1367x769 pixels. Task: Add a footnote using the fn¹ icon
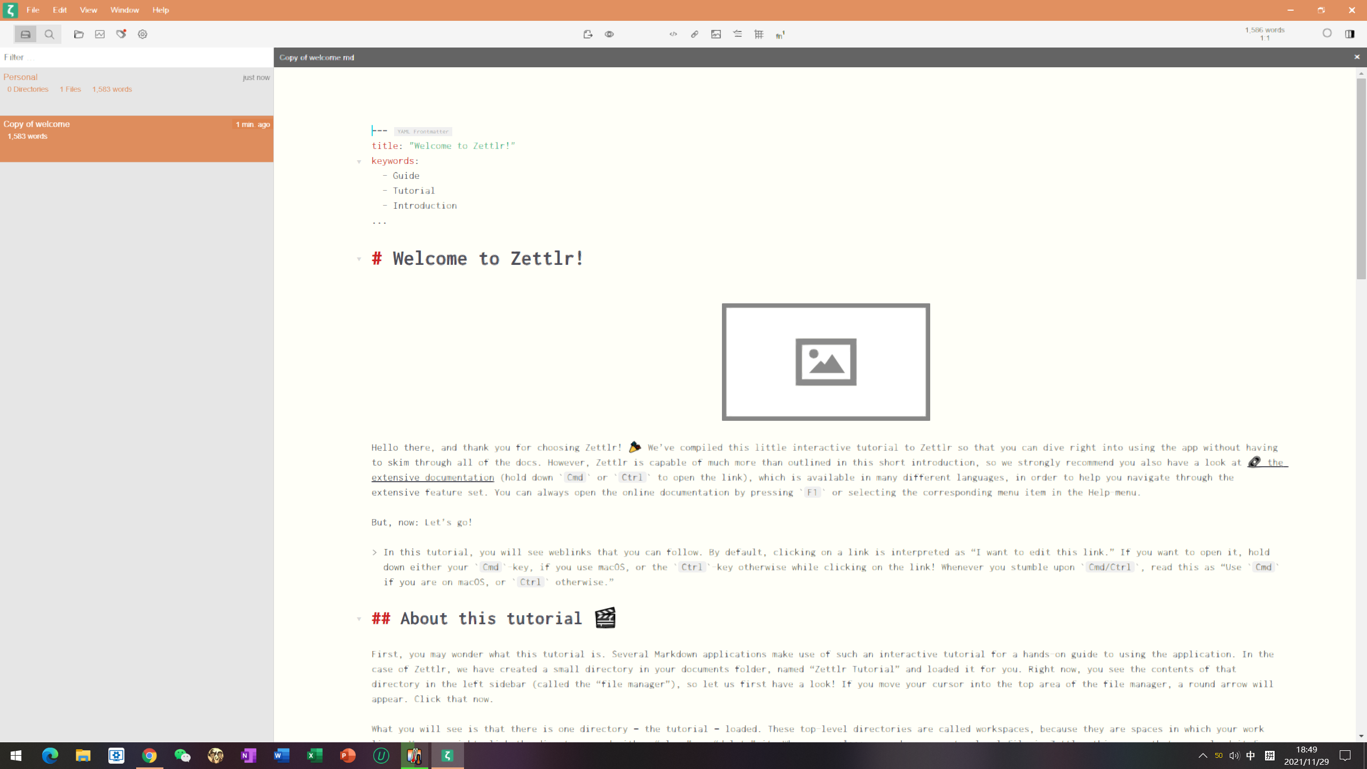pos(780,34)
